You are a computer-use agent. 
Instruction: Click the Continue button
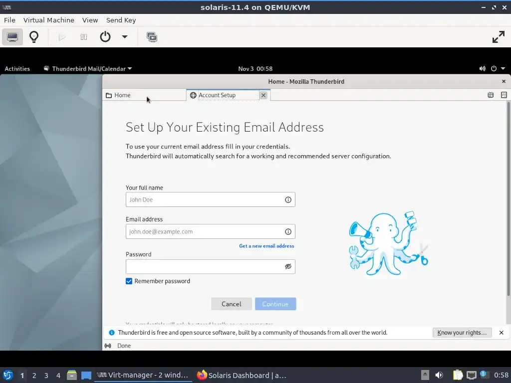tap(275, 304)
